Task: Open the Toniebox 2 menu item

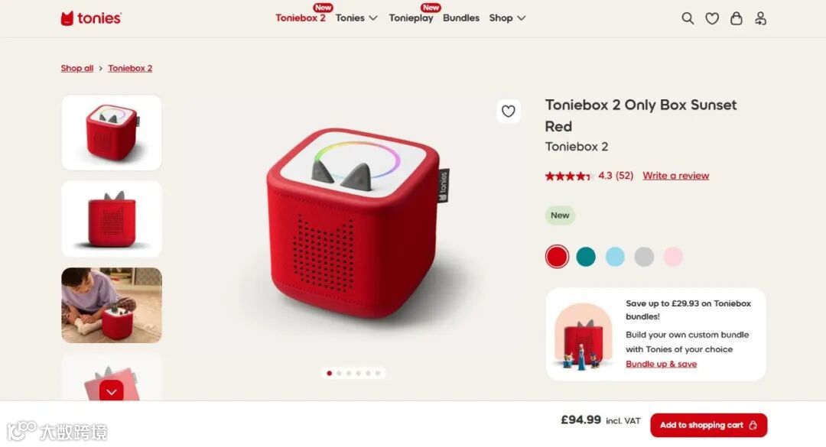Action: (x=301, y=18)
